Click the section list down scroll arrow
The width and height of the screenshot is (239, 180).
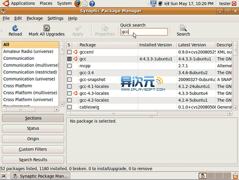(62, 104)
